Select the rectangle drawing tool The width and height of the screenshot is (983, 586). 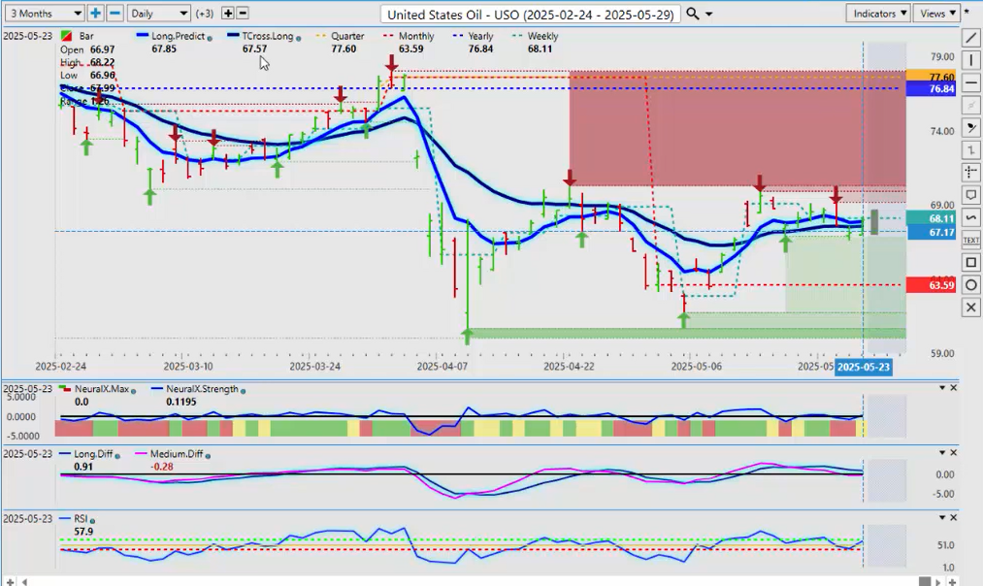point(971,263)
